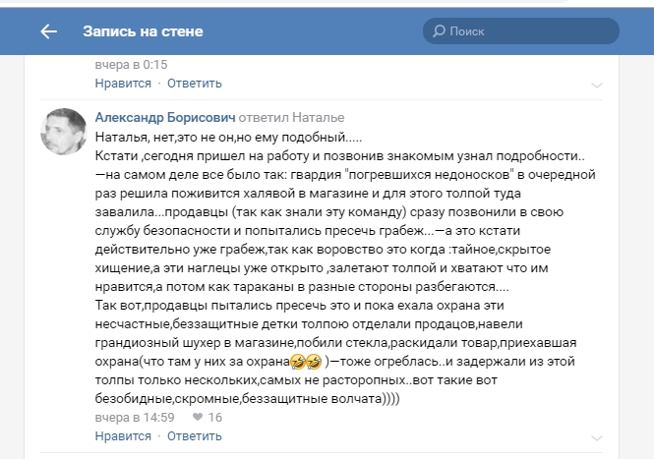Click the second laughing emoji in the comment
The image size is (654, 459).
click(x=314, y=362)
